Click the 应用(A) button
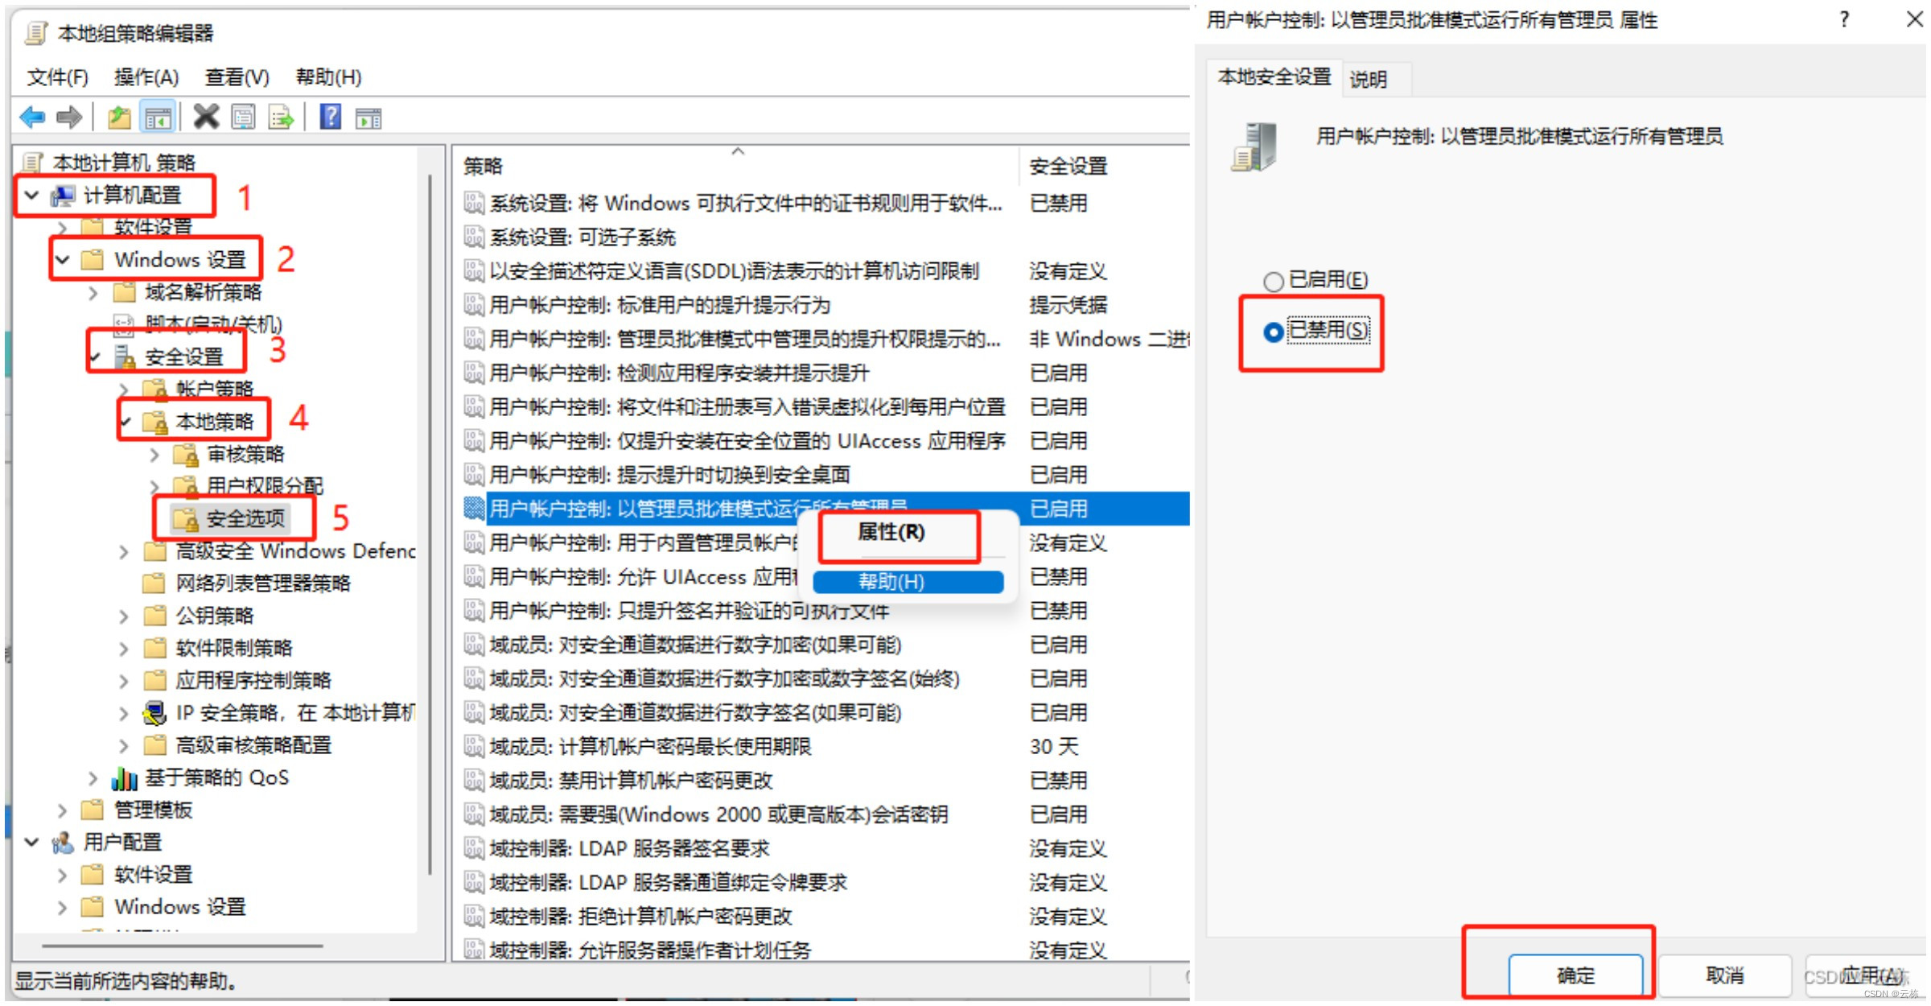The width and height of the screenshot is (1931, 1006). (1868, 976)
